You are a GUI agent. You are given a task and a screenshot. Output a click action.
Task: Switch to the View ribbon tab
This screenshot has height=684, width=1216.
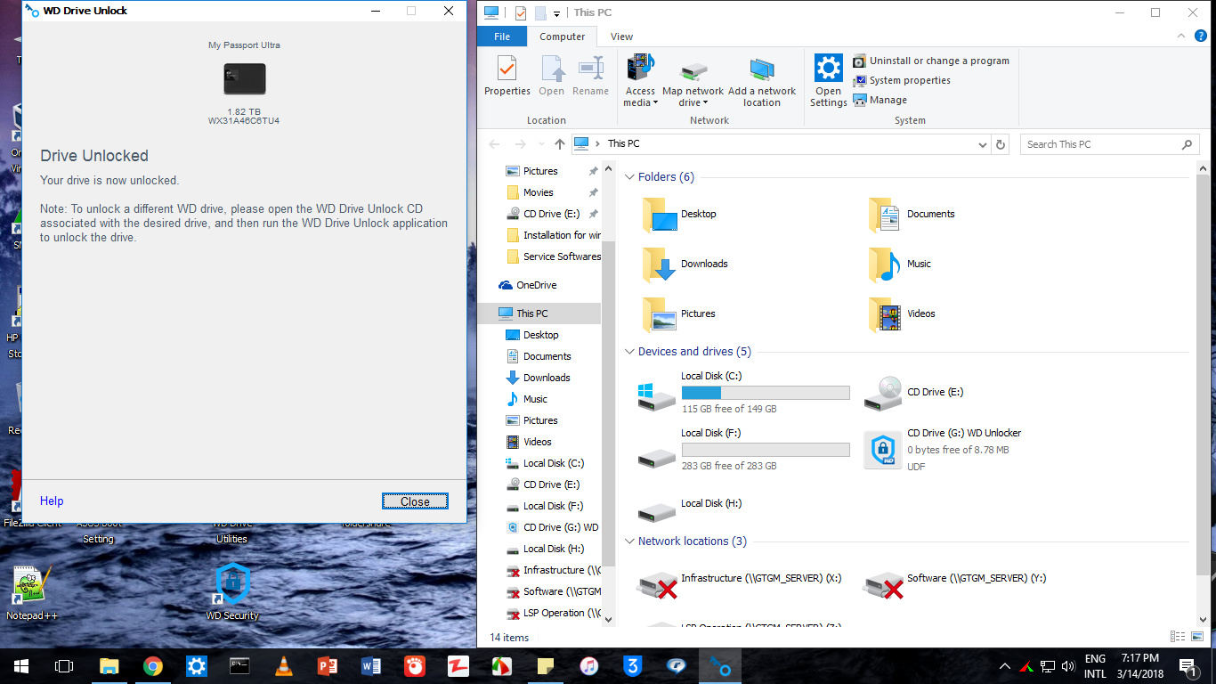tap(621, 37)
